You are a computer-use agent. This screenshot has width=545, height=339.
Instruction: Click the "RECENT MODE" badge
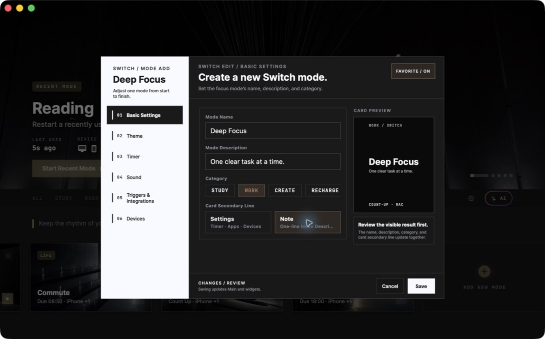click(x=57, y=86)
